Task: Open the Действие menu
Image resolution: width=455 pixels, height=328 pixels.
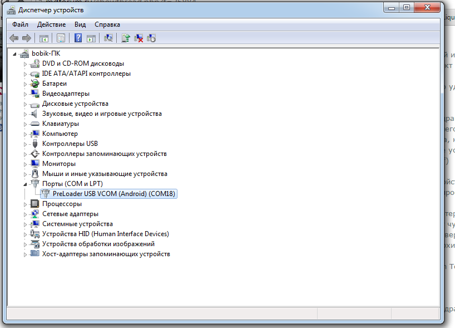Action: [51, 25]
